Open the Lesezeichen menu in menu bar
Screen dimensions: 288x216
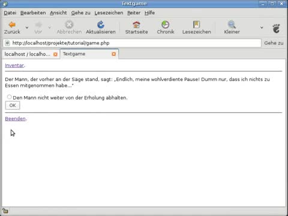(109, 13)
